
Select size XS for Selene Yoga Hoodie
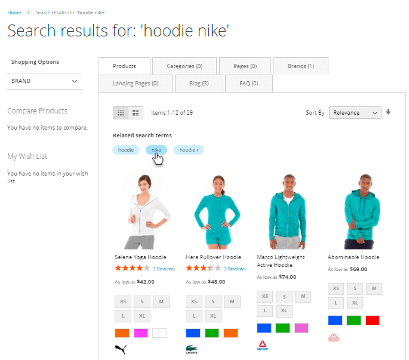tap(123, 301)
